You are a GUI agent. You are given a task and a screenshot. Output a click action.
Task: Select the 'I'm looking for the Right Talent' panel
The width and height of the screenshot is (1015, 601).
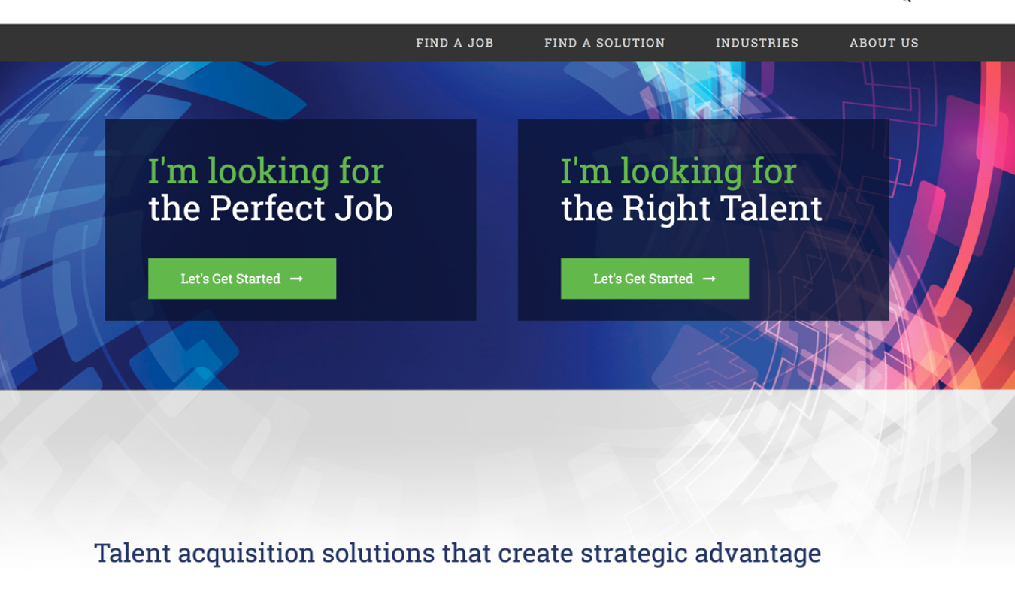tap(704, 219)
